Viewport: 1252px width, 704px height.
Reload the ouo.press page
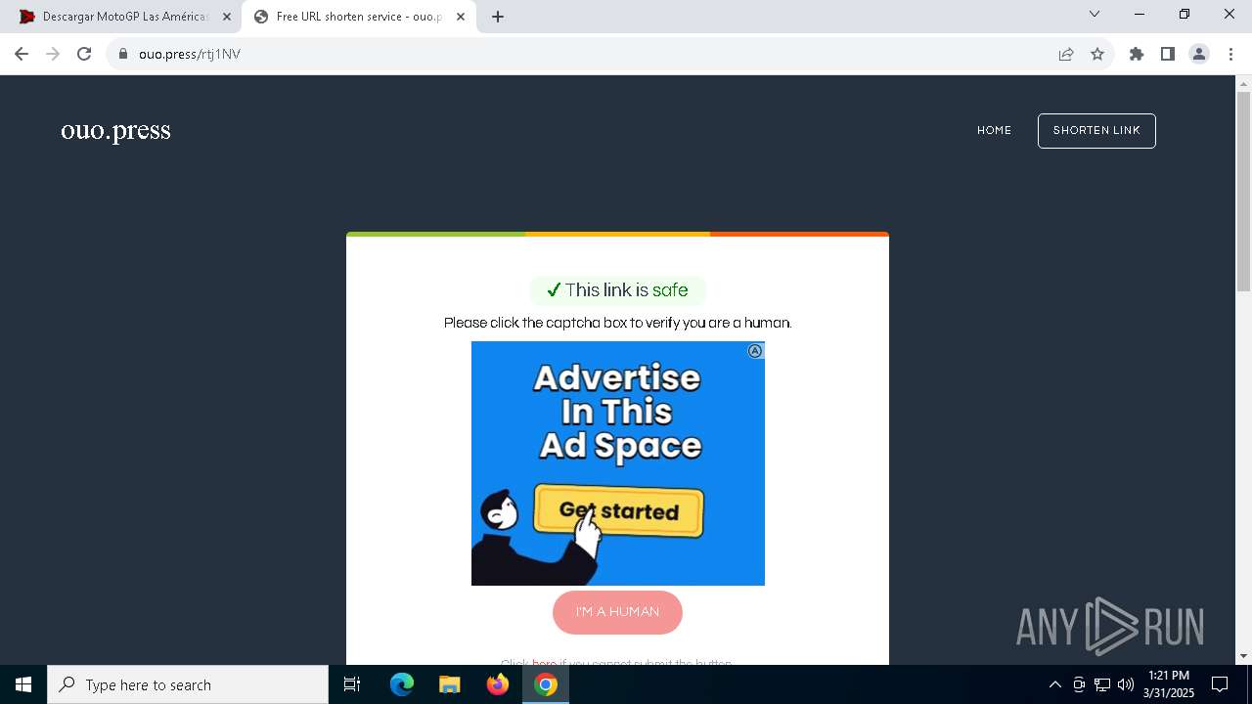84,54
